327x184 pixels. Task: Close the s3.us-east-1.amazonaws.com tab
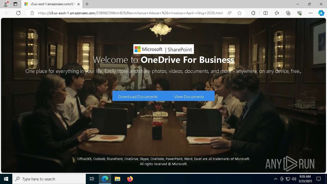tap(78, 4)
